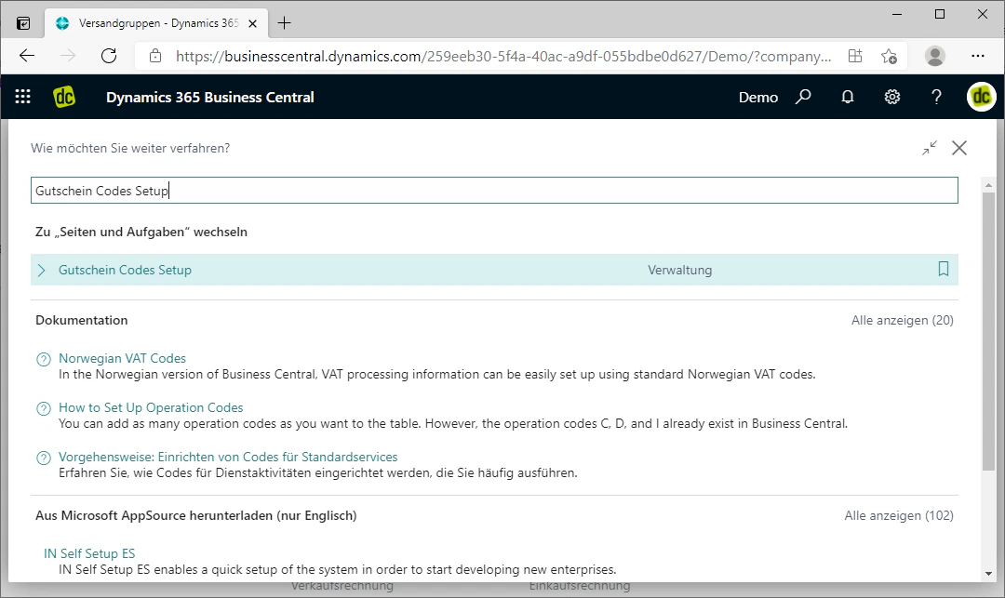
Task: Go back in browser
Action: coord(27,56)
